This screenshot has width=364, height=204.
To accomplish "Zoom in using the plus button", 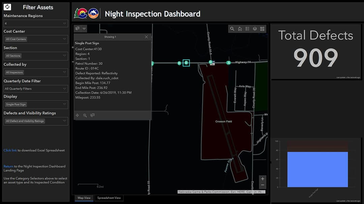I will pyautogui.click(x=263, y=179).
